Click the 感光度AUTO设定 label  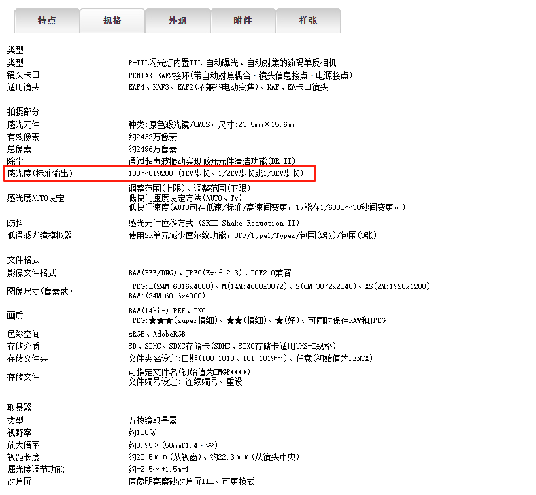pyautogui.click(x=35, y=198)
